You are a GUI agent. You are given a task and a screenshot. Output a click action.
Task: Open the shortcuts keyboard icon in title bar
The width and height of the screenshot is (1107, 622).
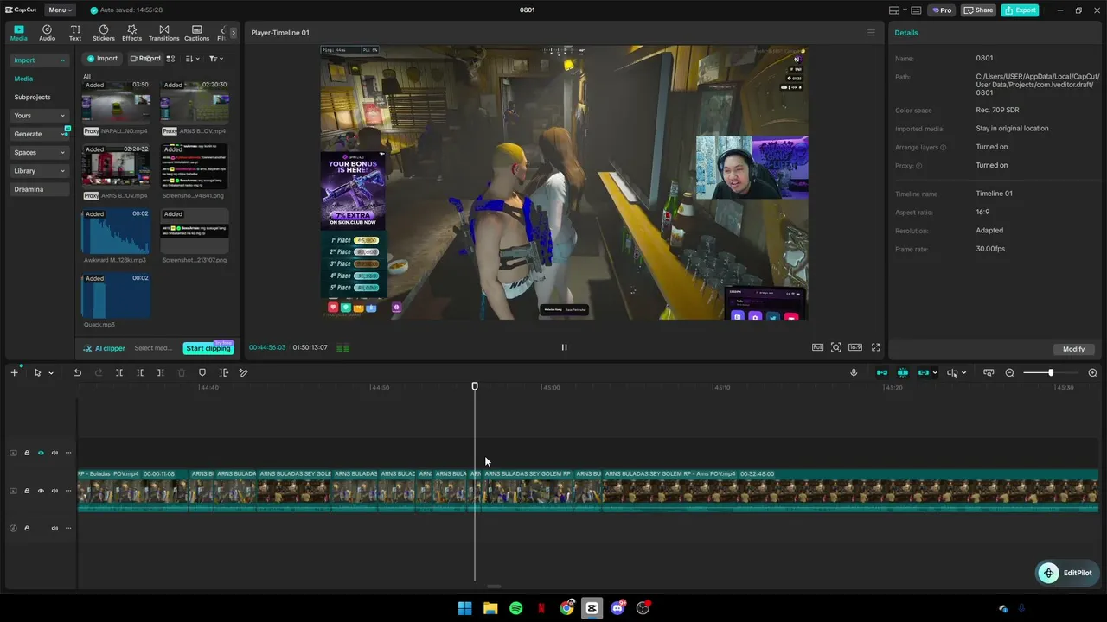pyautogui.click(x=916, y=10)
